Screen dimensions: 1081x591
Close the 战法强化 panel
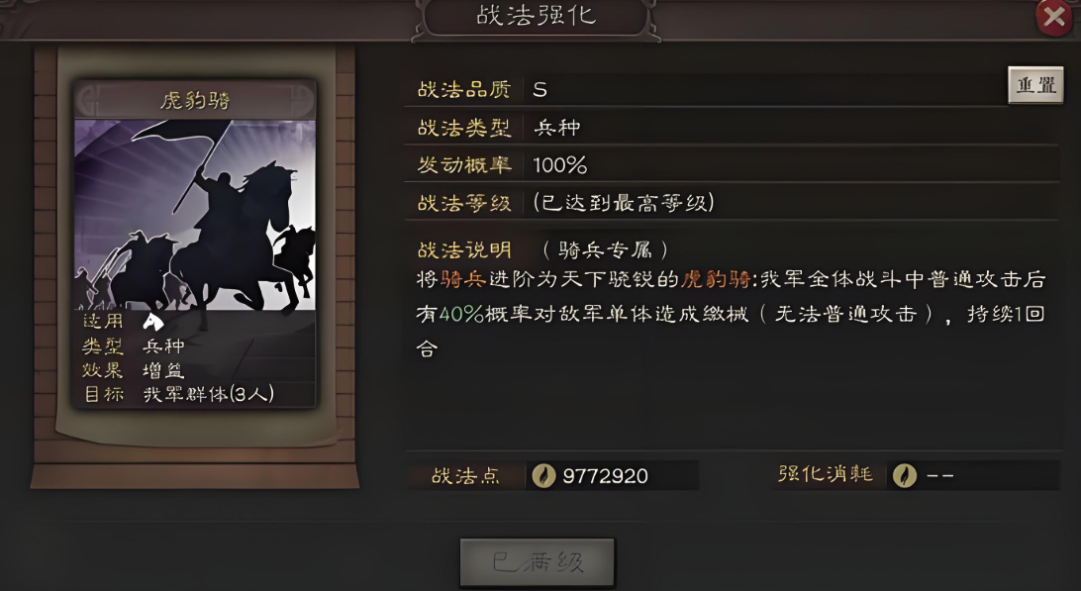(x=1054, y=16)
